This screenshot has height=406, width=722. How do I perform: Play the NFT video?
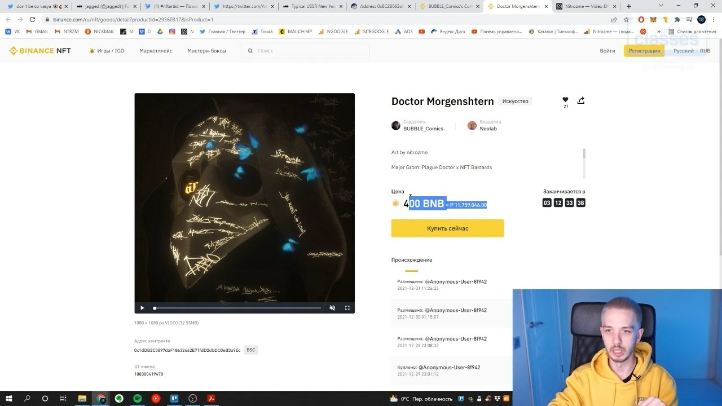142,308
